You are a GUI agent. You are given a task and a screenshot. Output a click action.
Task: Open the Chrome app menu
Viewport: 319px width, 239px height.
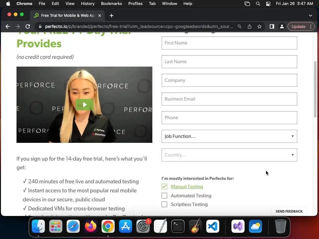(24, 4)
